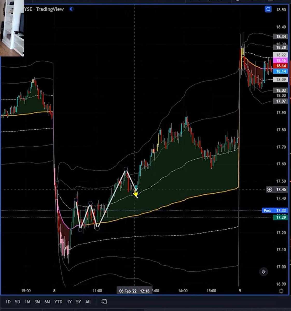Click the Post market label on price scale

267,210
